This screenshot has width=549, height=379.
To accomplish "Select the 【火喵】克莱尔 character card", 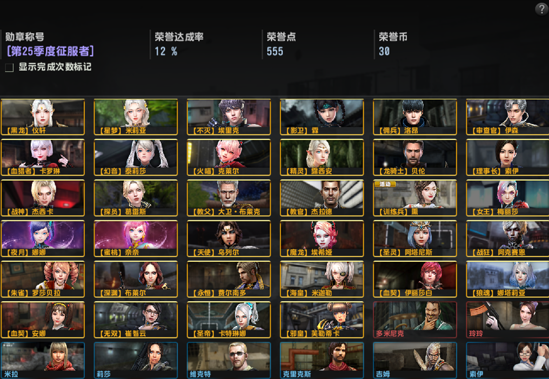I will (x=229, y=158).
